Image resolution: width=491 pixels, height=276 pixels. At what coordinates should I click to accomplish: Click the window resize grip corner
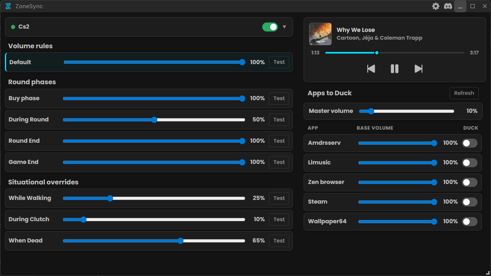[x=487, y=272]
